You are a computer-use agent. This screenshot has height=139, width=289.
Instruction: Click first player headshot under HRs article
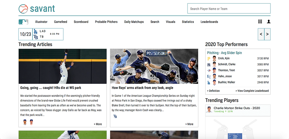click(x=25, y=122)
